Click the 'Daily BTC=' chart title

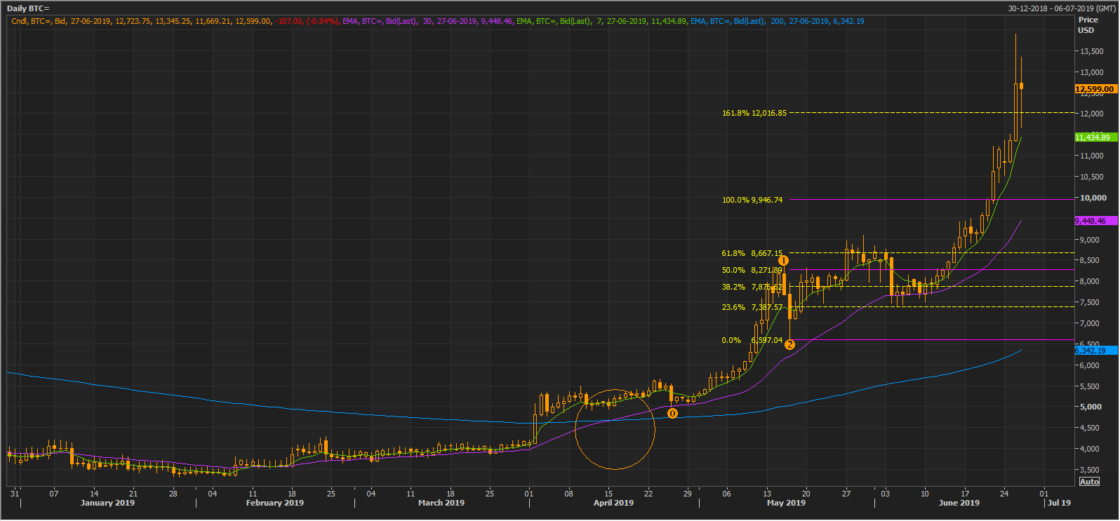click(29, 9)
